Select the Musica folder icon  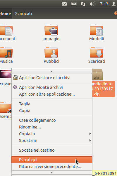click(6, 52)
